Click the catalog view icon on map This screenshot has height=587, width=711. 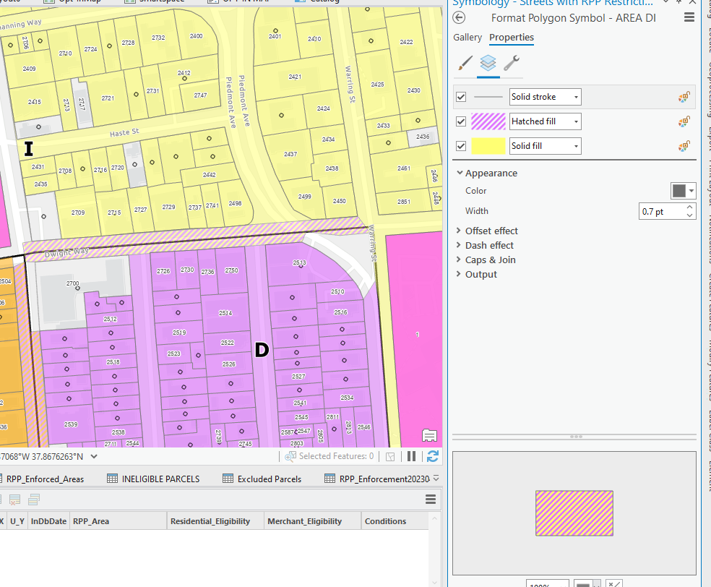429,435
